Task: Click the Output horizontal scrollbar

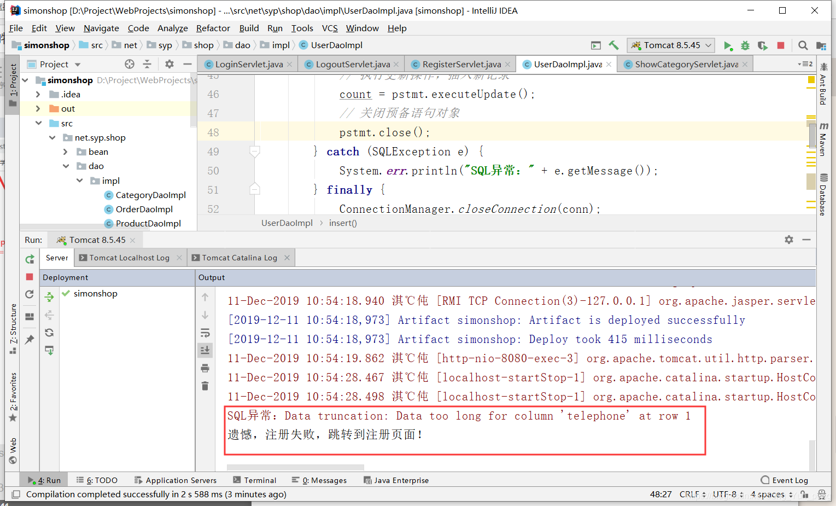Action: (295, 468)
